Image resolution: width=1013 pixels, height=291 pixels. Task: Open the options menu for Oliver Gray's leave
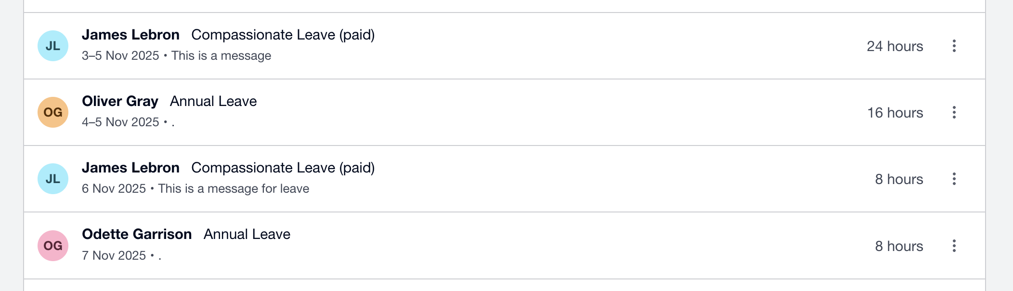point(954,113)
